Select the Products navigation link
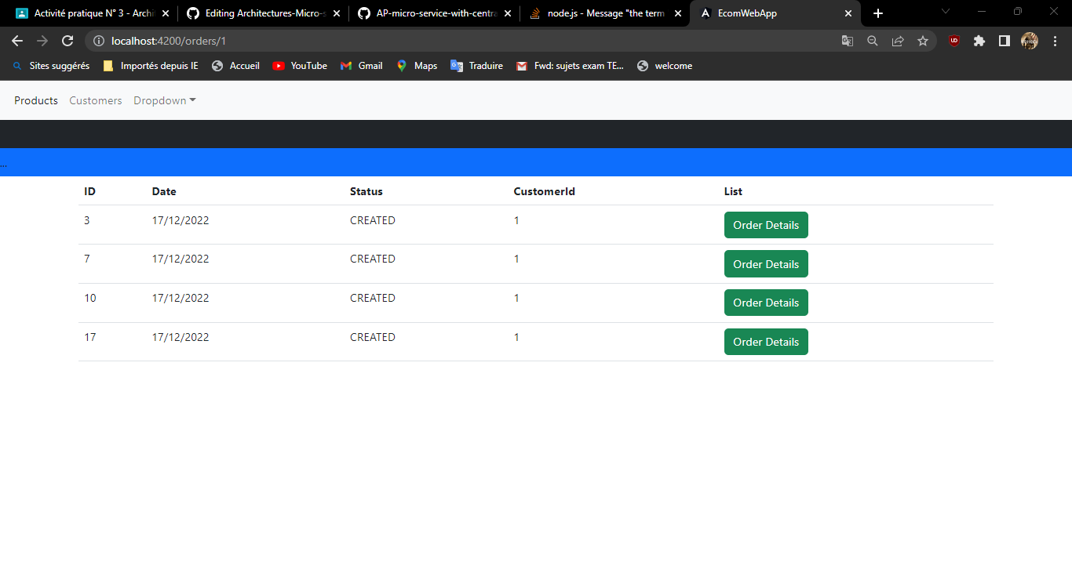This screenshot has height=562, width=1072. click(x=35, y=100)
